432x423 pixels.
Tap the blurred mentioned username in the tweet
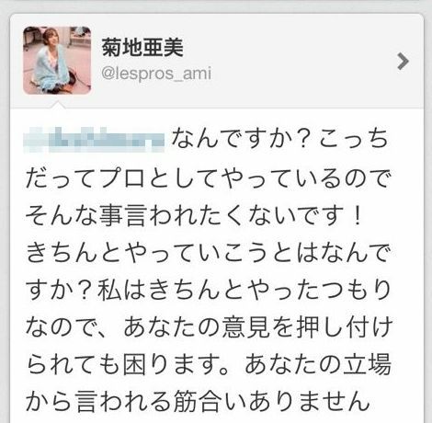click(x=94, y=140)
